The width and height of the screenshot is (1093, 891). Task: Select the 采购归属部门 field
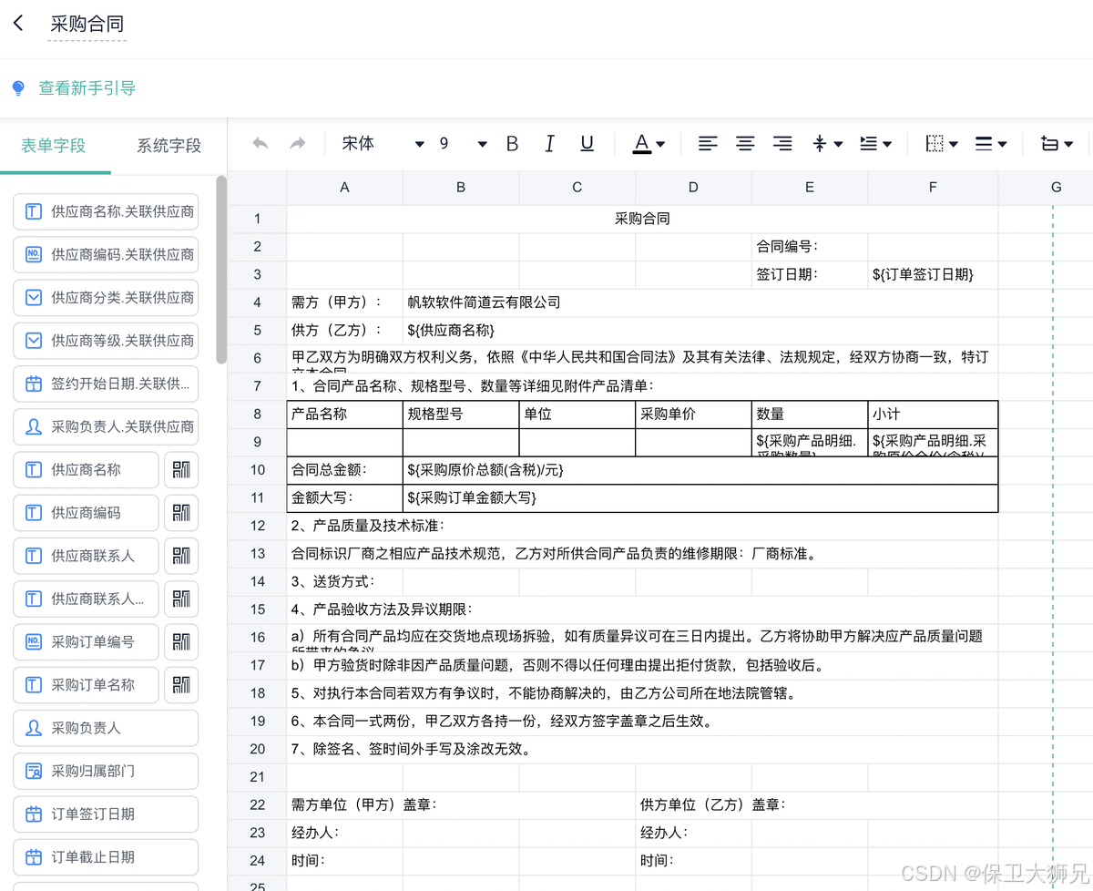click(x=106, y=771)
